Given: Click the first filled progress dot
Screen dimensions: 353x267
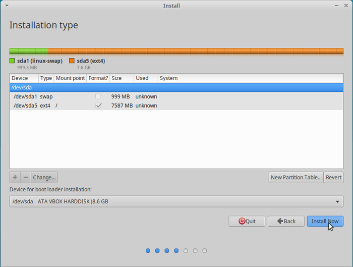Looking at the screenshot, I should click(148, 250).
